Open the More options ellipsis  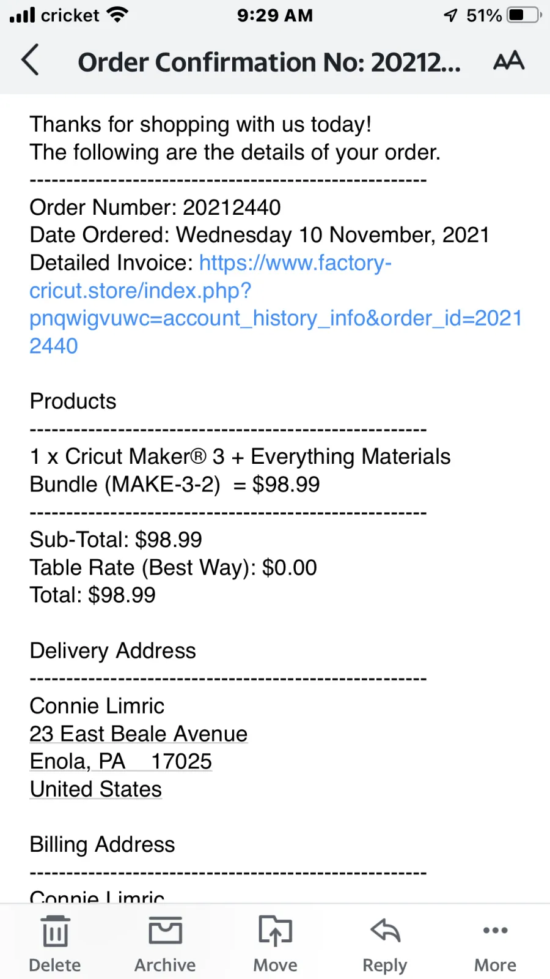[x=495, y=931]
